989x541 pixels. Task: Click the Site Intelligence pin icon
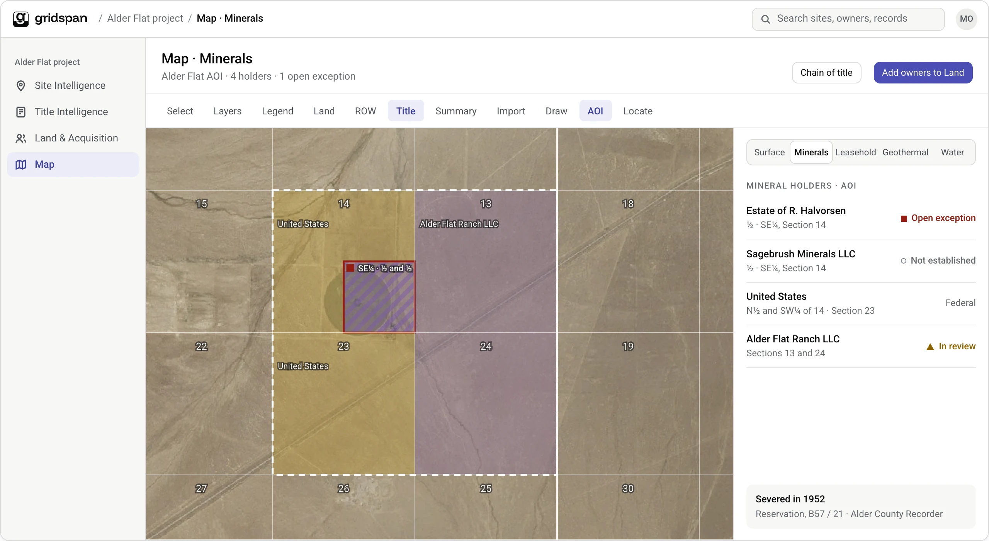click(21, 85)
